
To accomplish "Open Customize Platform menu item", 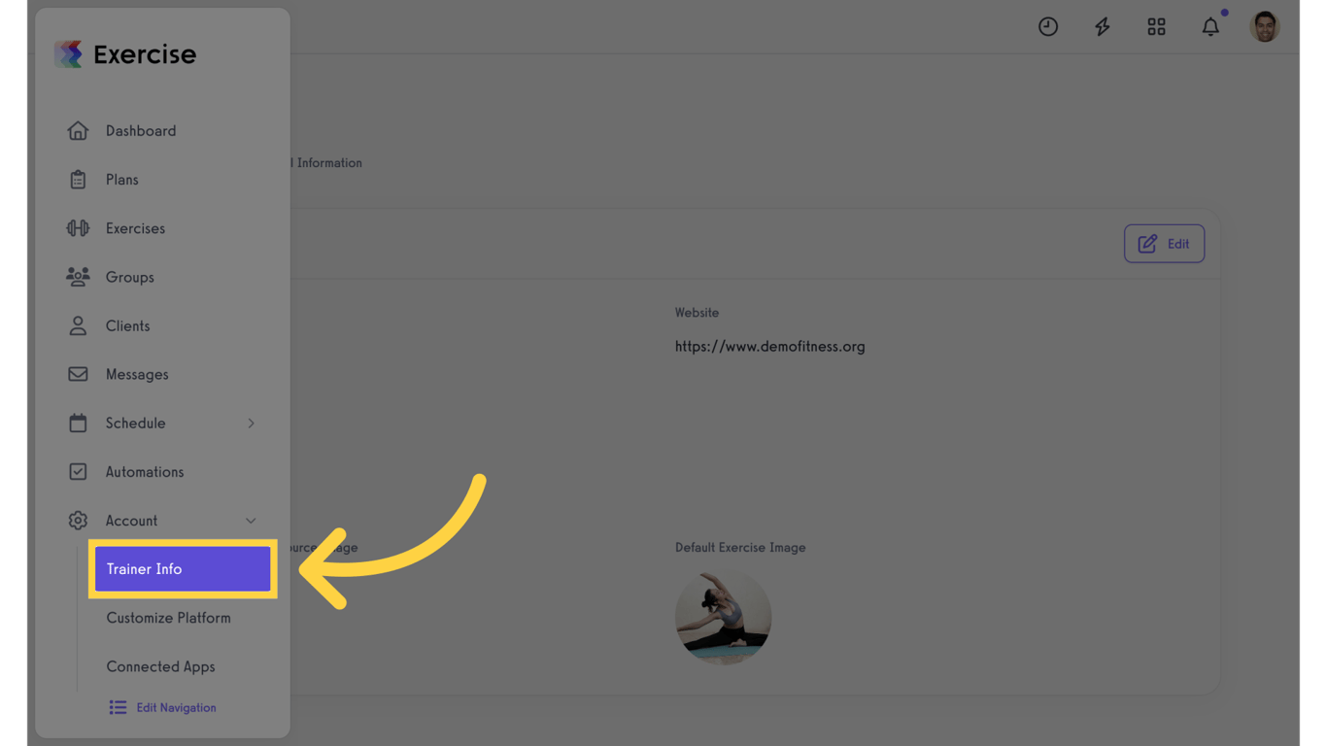I will (x=168, y=618).
